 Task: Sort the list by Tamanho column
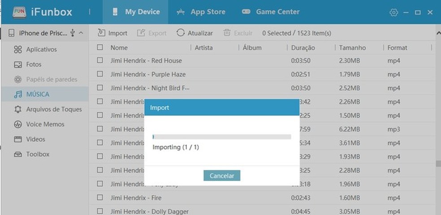(x=352, y=47)
